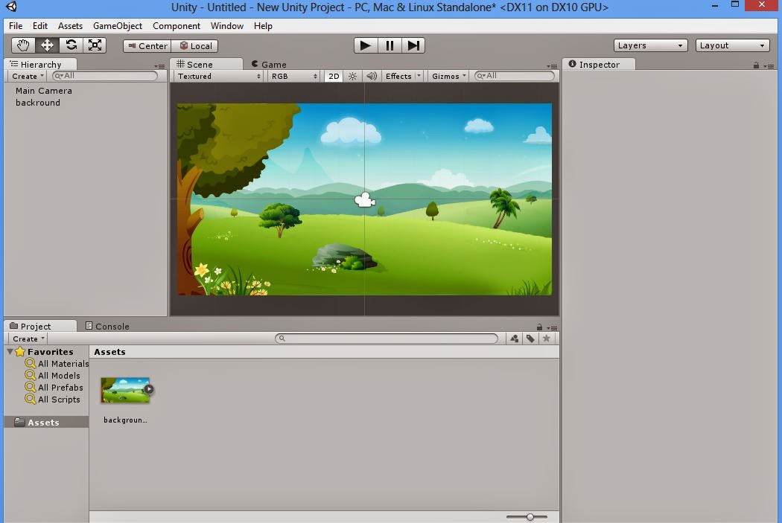The width and height of the screenshot is (782, 523).
Task: Click the Scene view search field
Action: pos(514,76)
